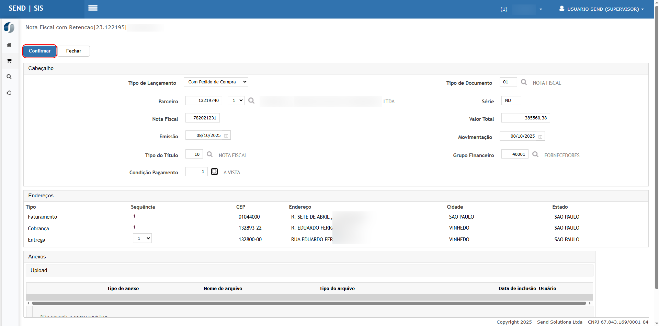The image size is (659, 326).
Task: Toggle the hamburger menu icon
Action: (93, 8)
